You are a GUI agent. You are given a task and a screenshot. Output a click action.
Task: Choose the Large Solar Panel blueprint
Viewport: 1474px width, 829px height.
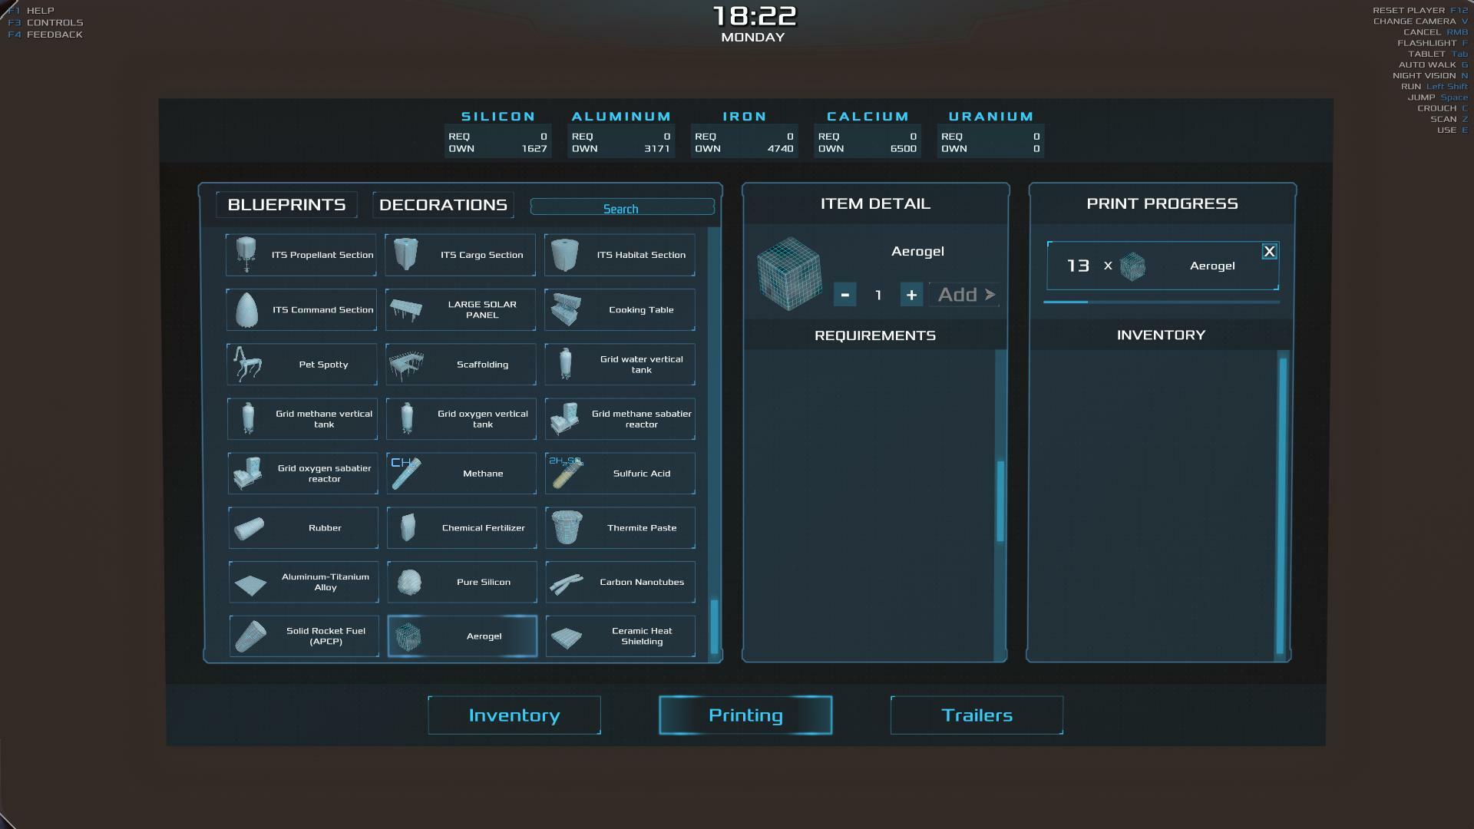461,310
